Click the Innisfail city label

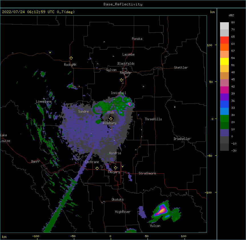(x=118, y=93)
